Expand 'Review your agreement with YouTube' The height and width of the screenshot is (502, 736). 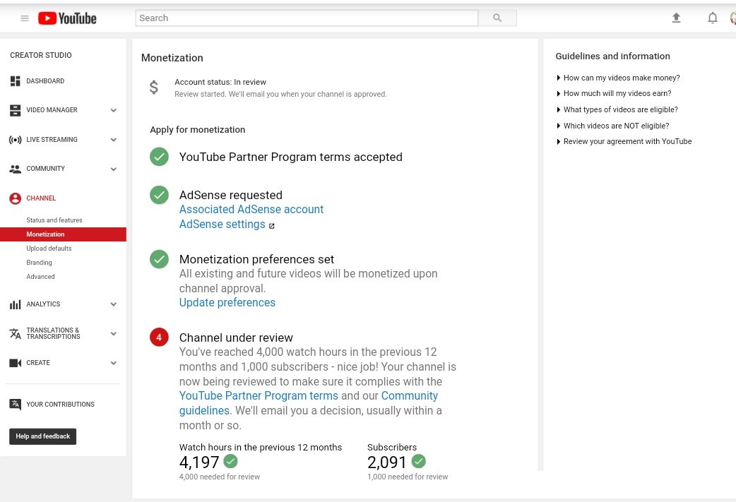(624, 141)
